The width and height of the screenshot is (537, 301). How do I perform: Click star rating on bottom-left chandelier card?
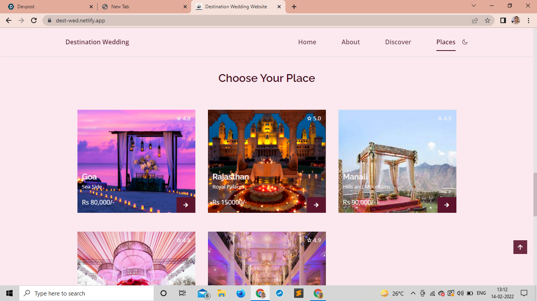coord(184,240)
